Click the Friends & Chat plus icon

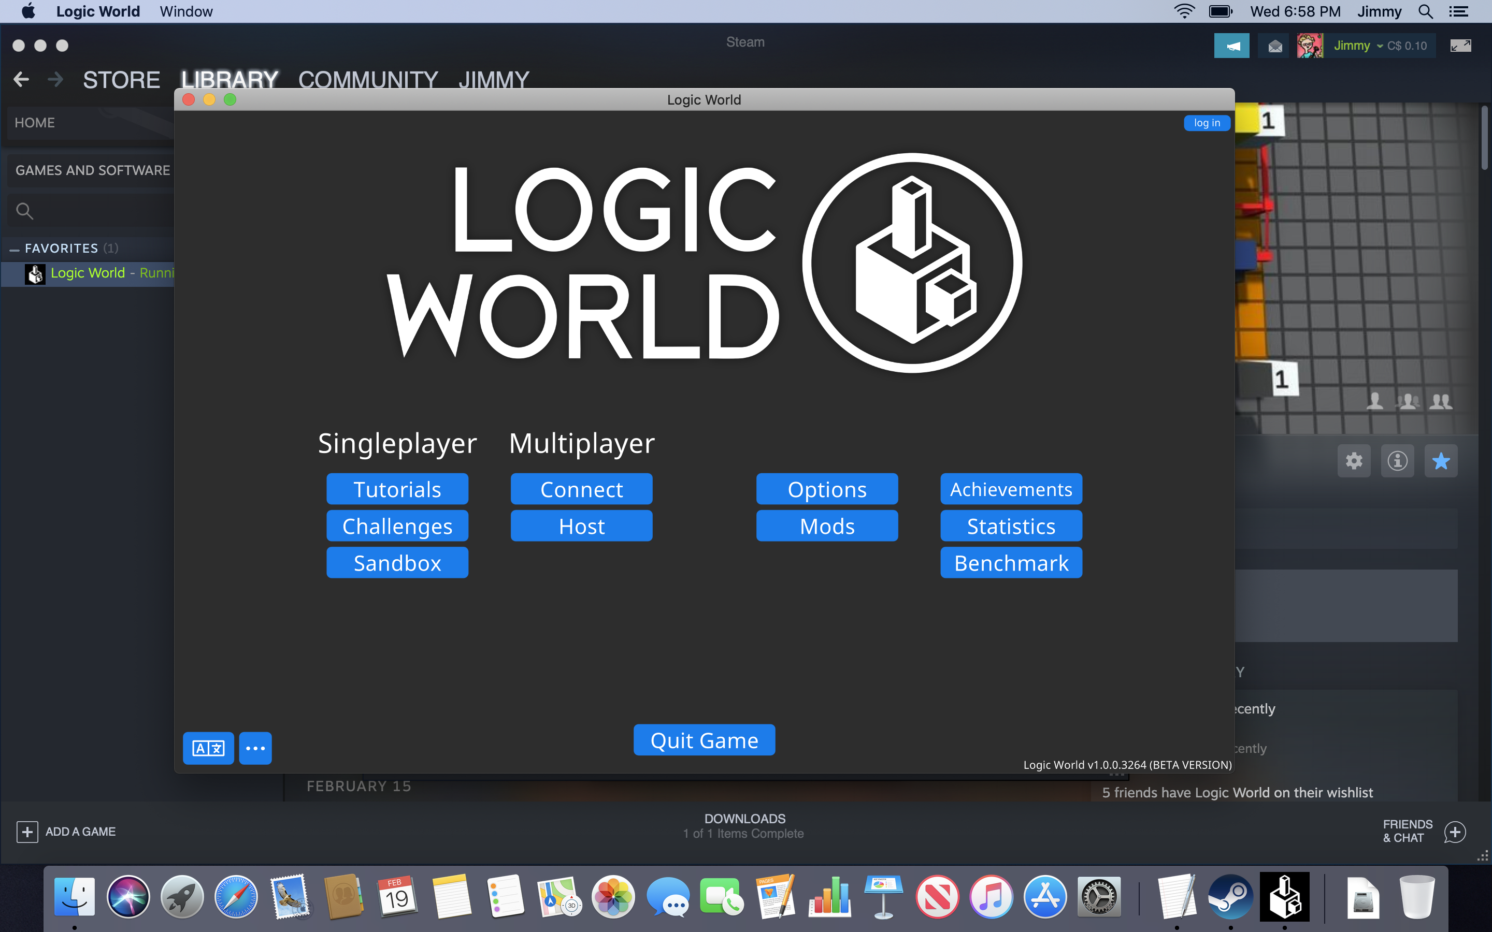point(1454,832)
